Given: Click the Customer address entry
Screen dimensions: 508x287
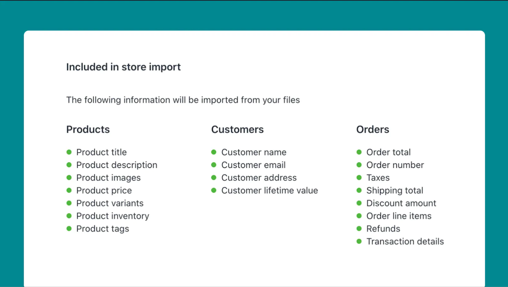Looking at the screenshot, I should pos(259,177).
